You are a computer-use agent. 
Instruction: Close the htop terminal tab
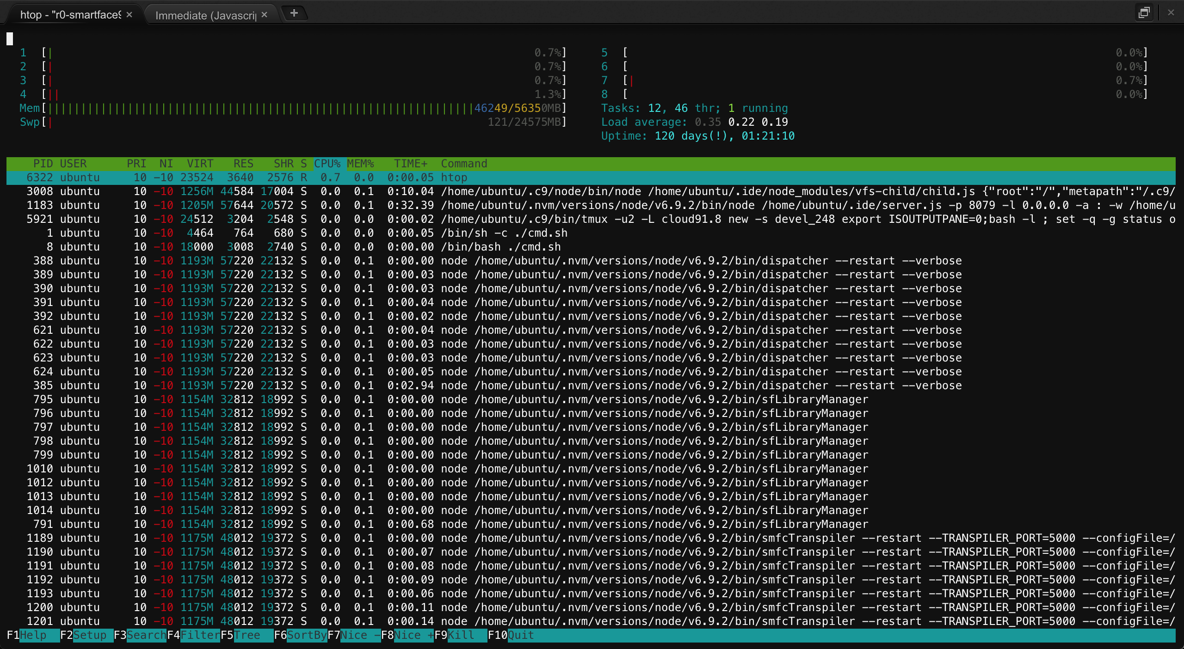[129, 15]
